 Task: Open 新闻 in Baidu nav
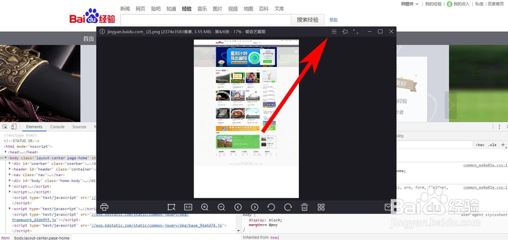pos(125,9)
